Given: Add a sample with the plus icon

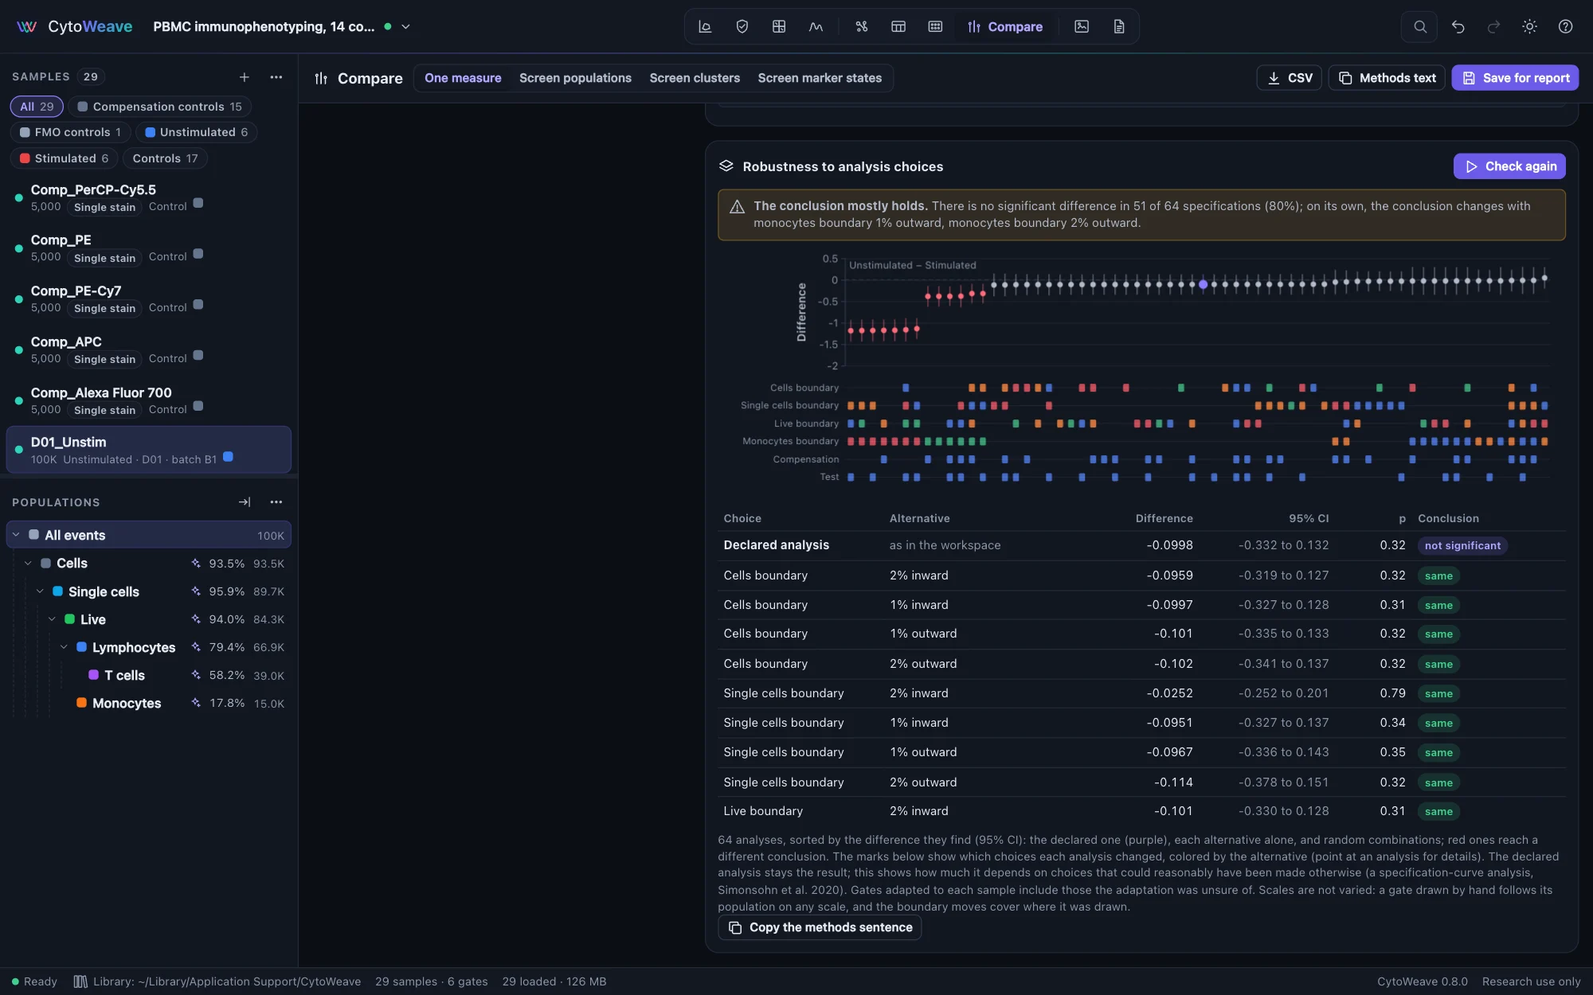Looking at the screenshot, I should coord(245,77).
